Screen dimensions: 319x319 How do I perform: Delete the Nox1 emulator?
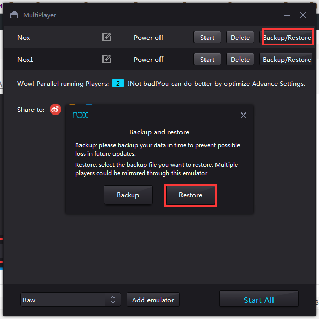tap(240, 59)
